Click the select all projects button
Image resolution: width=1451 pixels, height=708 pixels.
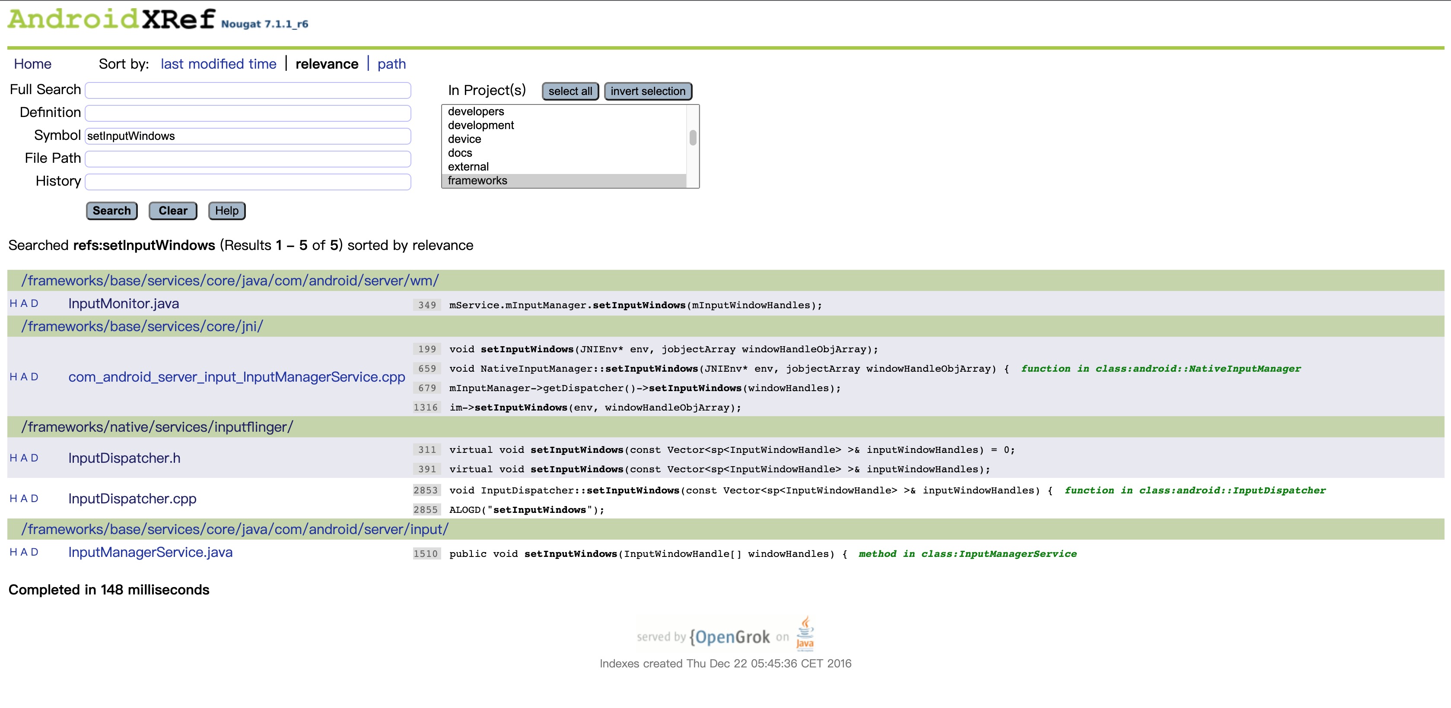(x=570, y=91)
